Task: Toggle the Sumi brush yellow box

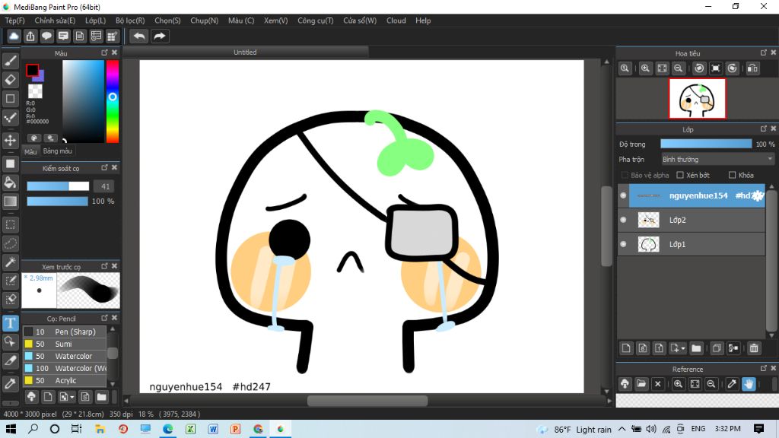Action: 29,344
